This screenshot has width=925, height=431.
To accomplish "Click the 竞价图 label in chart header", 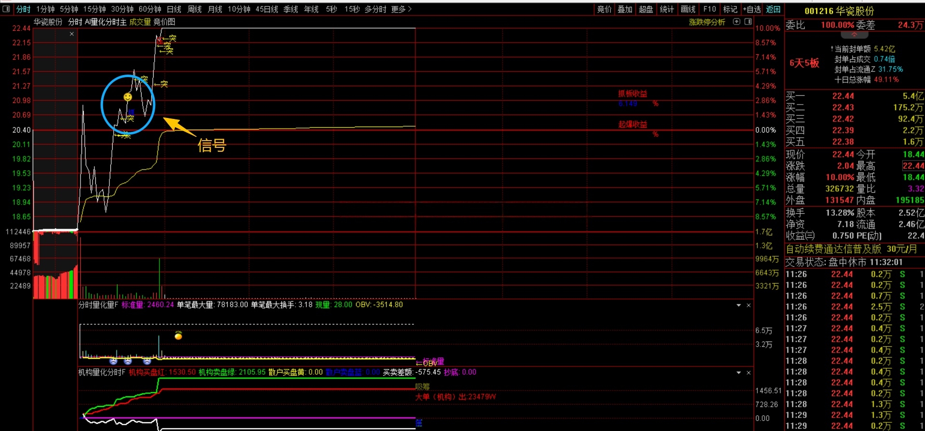I will coord(164,22).
